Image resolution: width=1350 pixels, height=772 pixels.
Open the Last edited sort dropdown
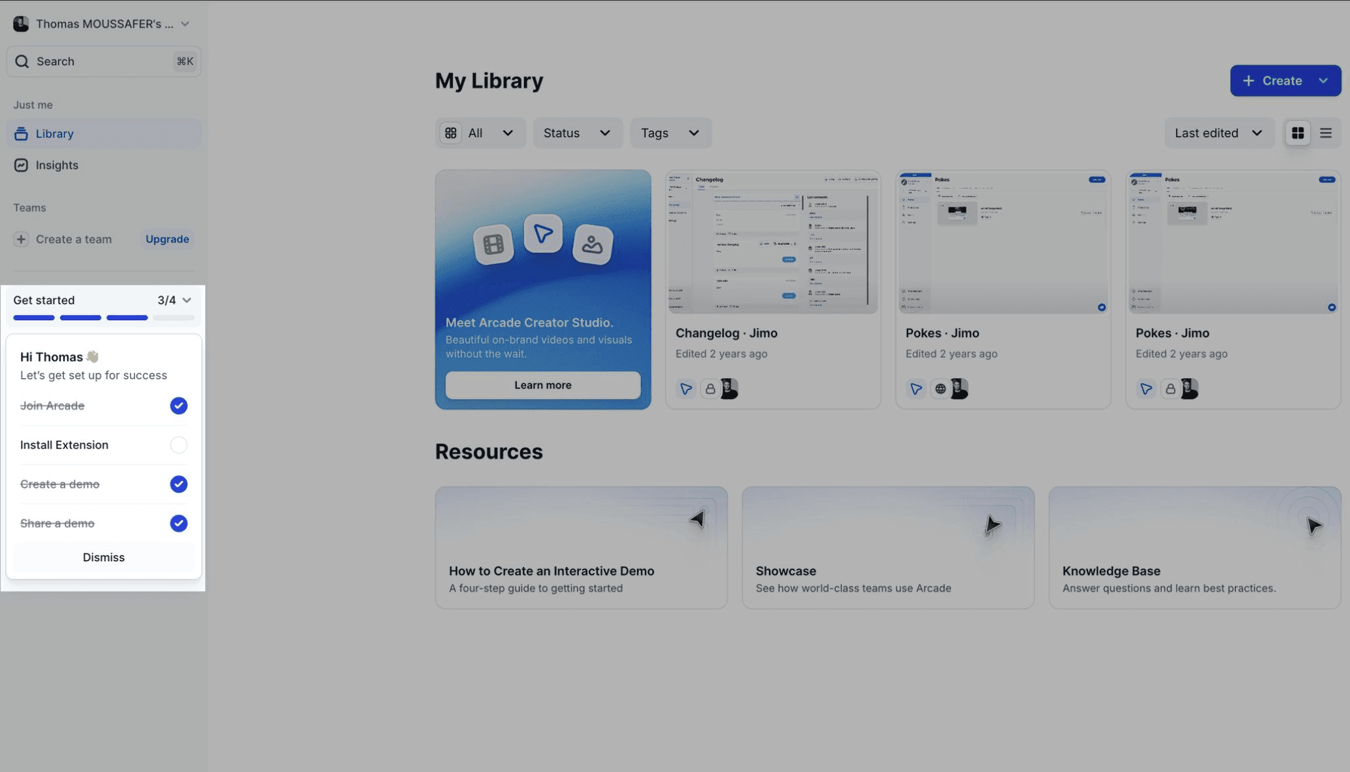point(1219,133)
